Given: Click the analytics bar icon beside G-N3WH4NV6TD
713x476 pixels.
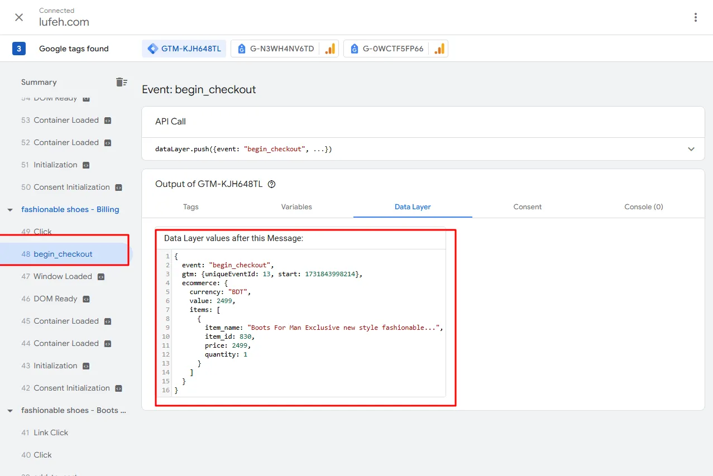Looking at the screenshot, I should (329, 49).
